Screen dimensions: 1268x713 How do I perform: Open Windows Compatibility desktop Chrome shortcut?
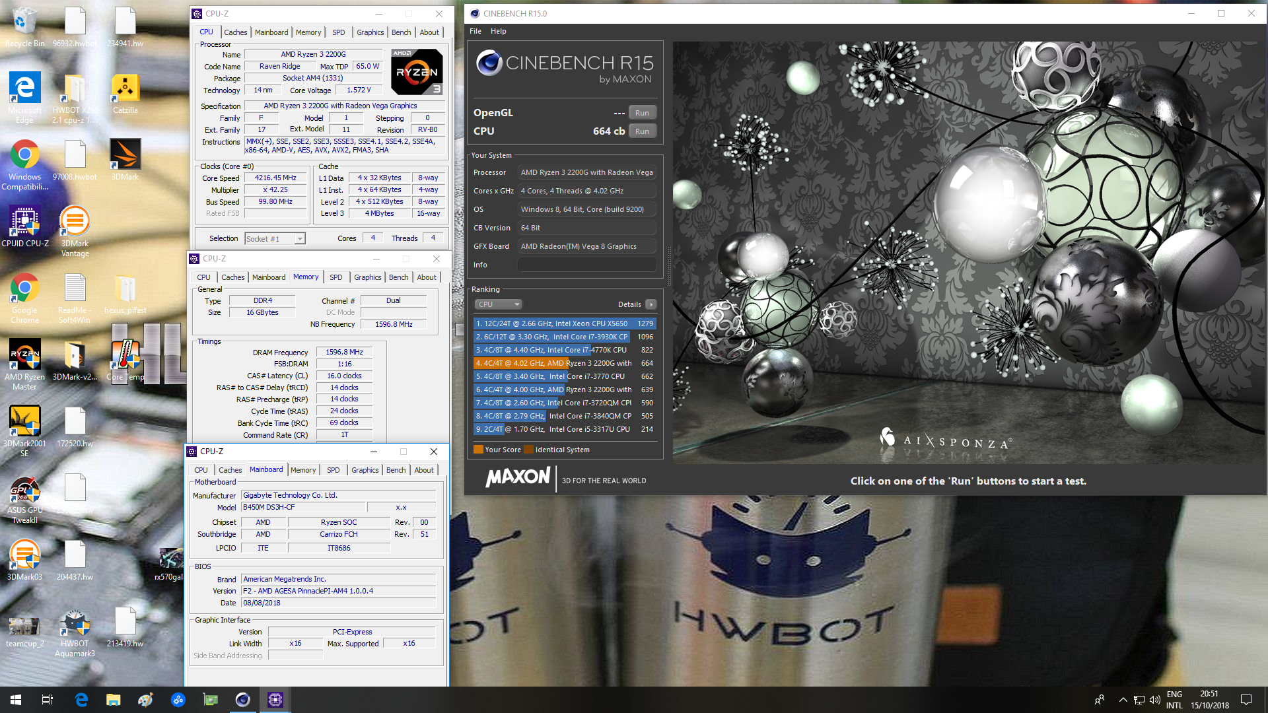[x=24, y=164]
